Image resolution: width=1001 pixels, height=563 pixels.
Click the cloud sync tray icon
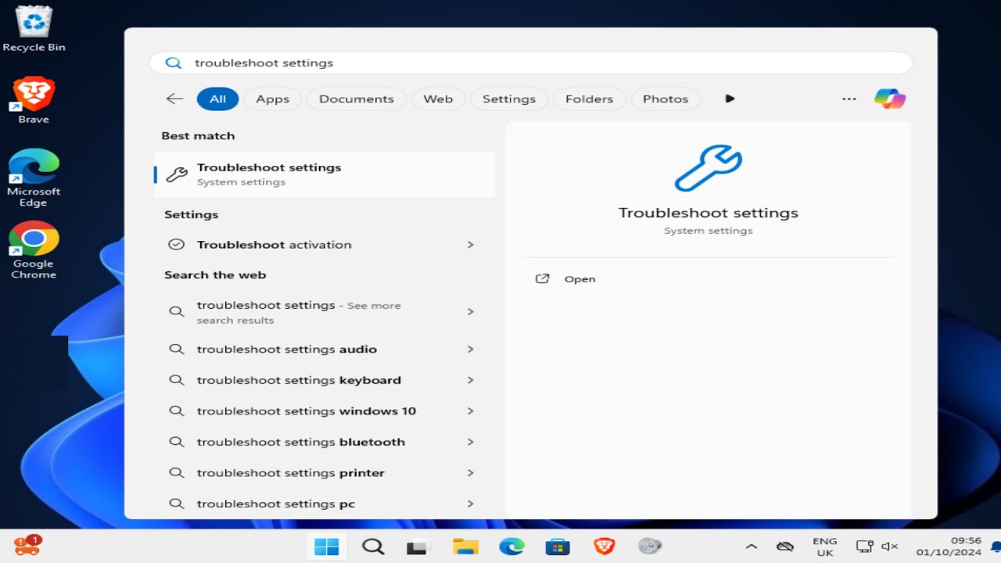[x=785, y=547]
